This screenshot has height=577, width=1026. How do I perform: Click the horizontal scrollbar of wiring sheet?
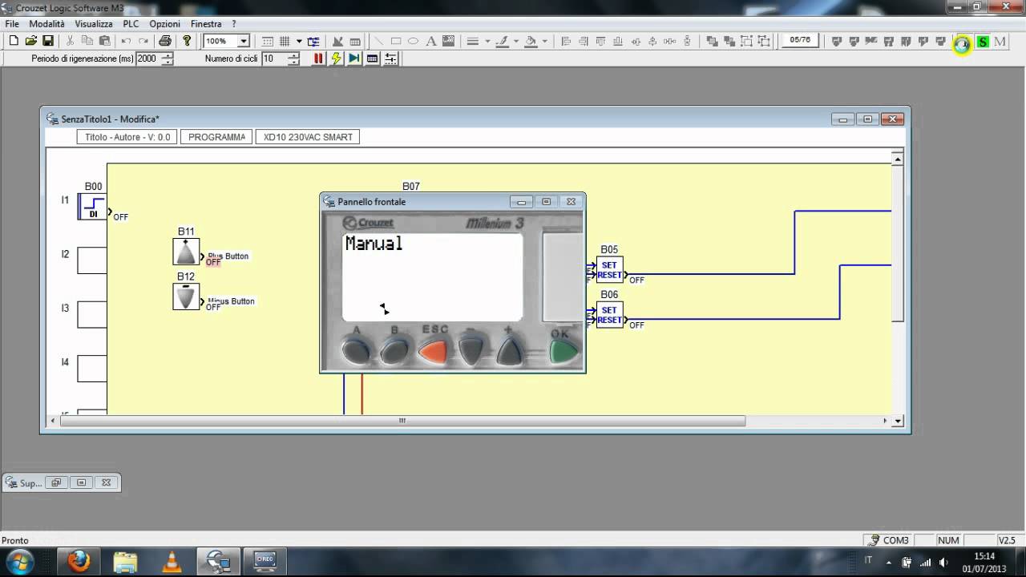[402, 421]
